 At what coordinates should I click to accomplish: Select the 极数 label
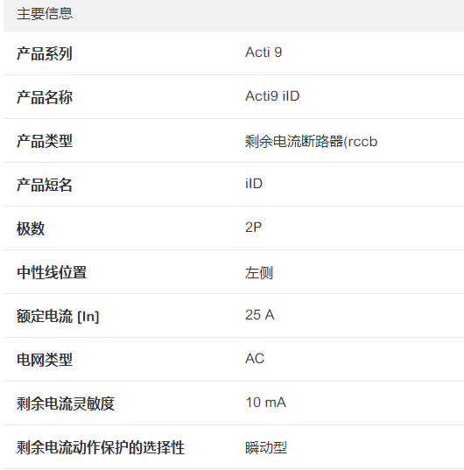[31, 228]
